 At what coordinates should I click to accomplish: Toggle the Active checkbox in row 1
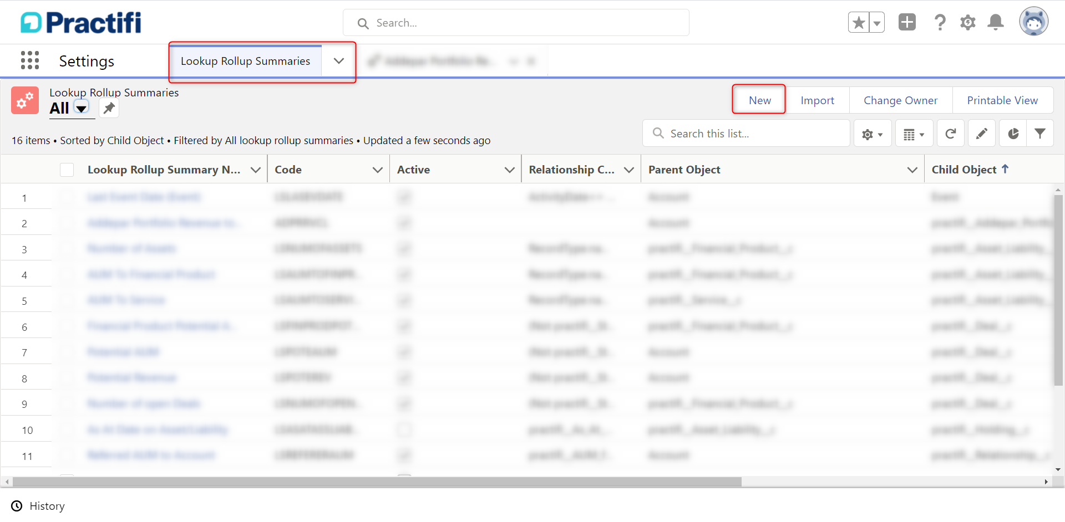pos(405,197)
